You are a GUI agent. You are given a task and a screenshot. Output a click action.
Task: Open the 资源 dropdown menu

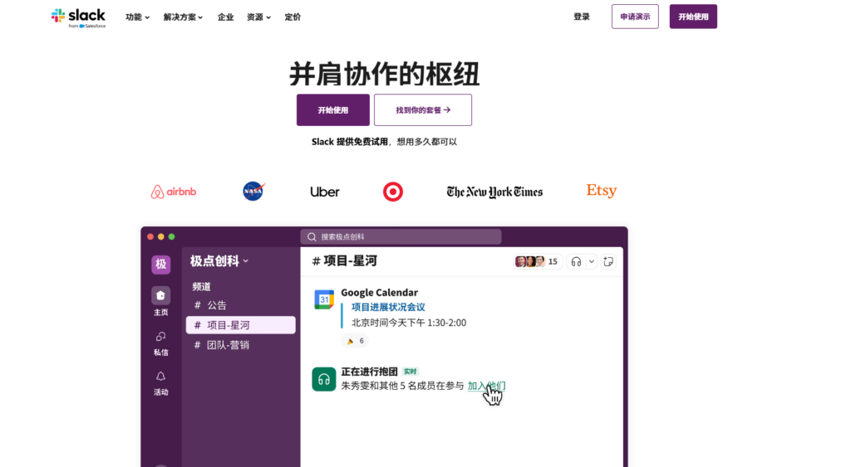click(258, 17)
